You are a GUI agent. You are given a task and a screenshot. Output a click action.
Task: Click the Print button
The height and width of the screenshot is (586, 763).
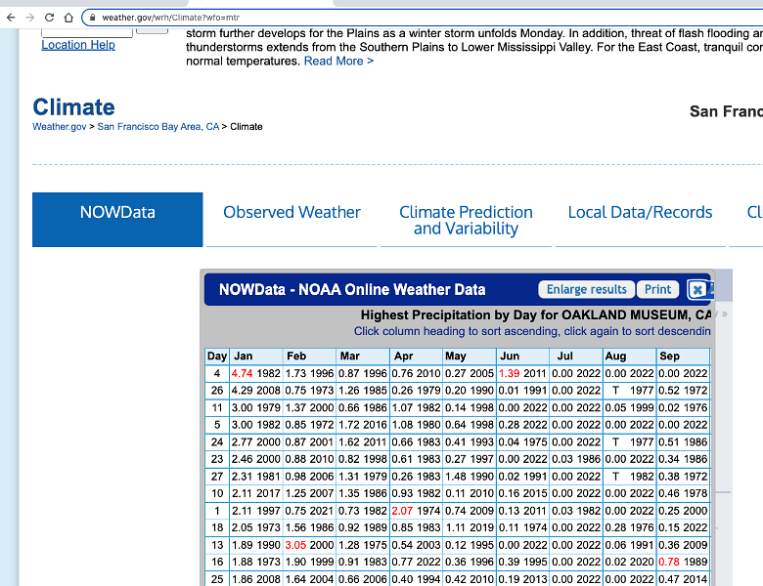[x=658, y=290]
